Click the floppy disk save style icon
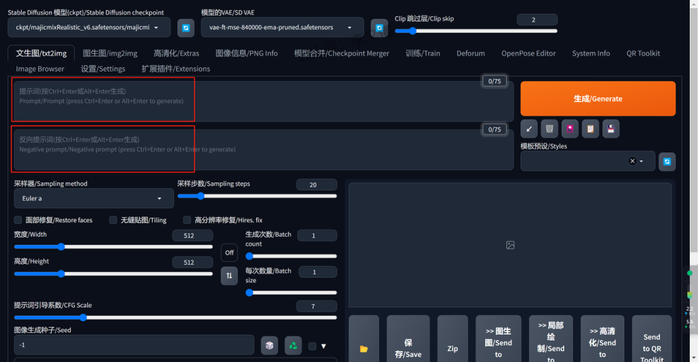The width and height of the screenshot is (698, 362). click(611, 129)
